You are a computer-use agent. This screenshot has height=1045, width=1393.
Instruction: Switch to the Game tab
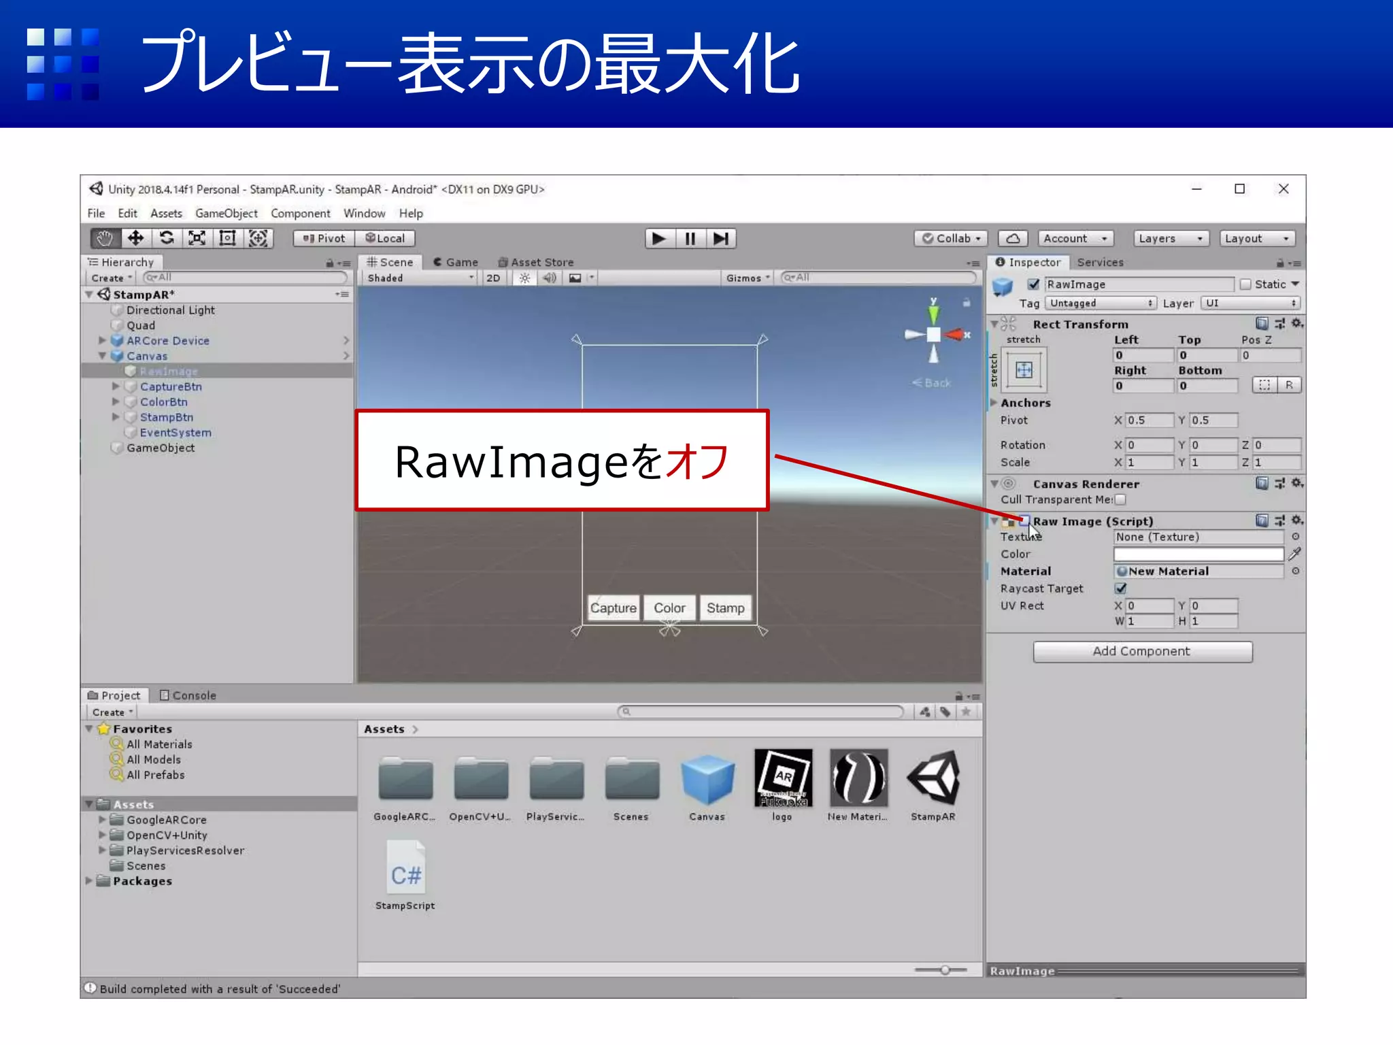(455, 262)
